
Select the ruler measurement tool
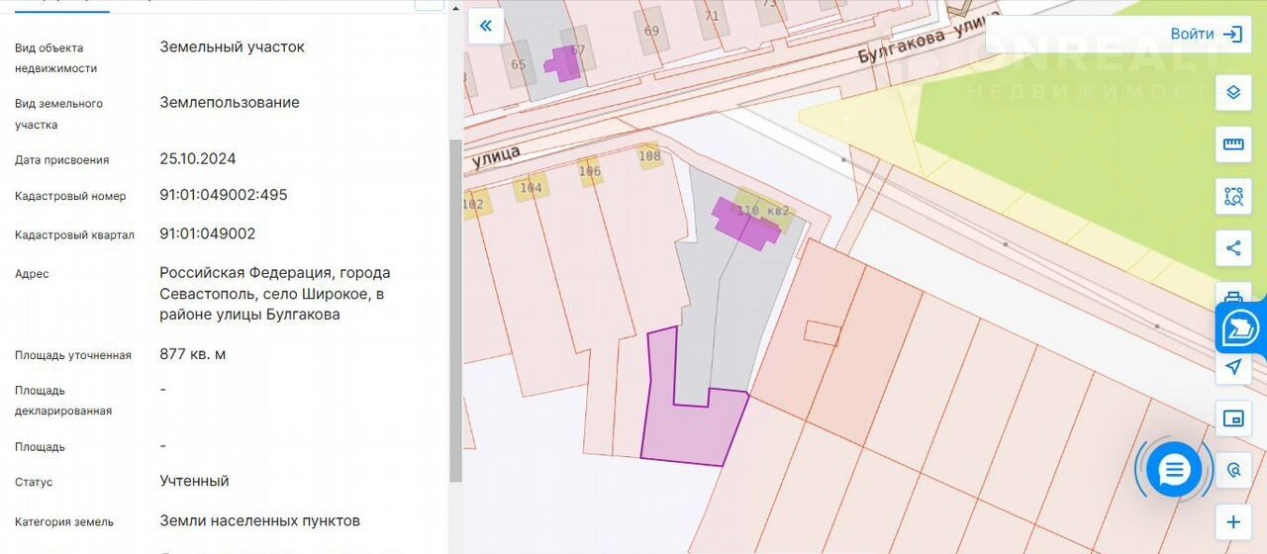point(1233,144)
